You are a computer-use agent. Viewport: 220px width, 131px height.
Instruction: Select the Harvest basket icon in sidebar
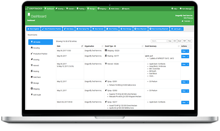(x=32, y=65)
